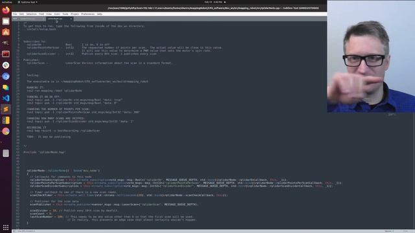This screenshot has height=233, width=415.
Task: Open the pink circular app in the dock
Action: [6, 131]
